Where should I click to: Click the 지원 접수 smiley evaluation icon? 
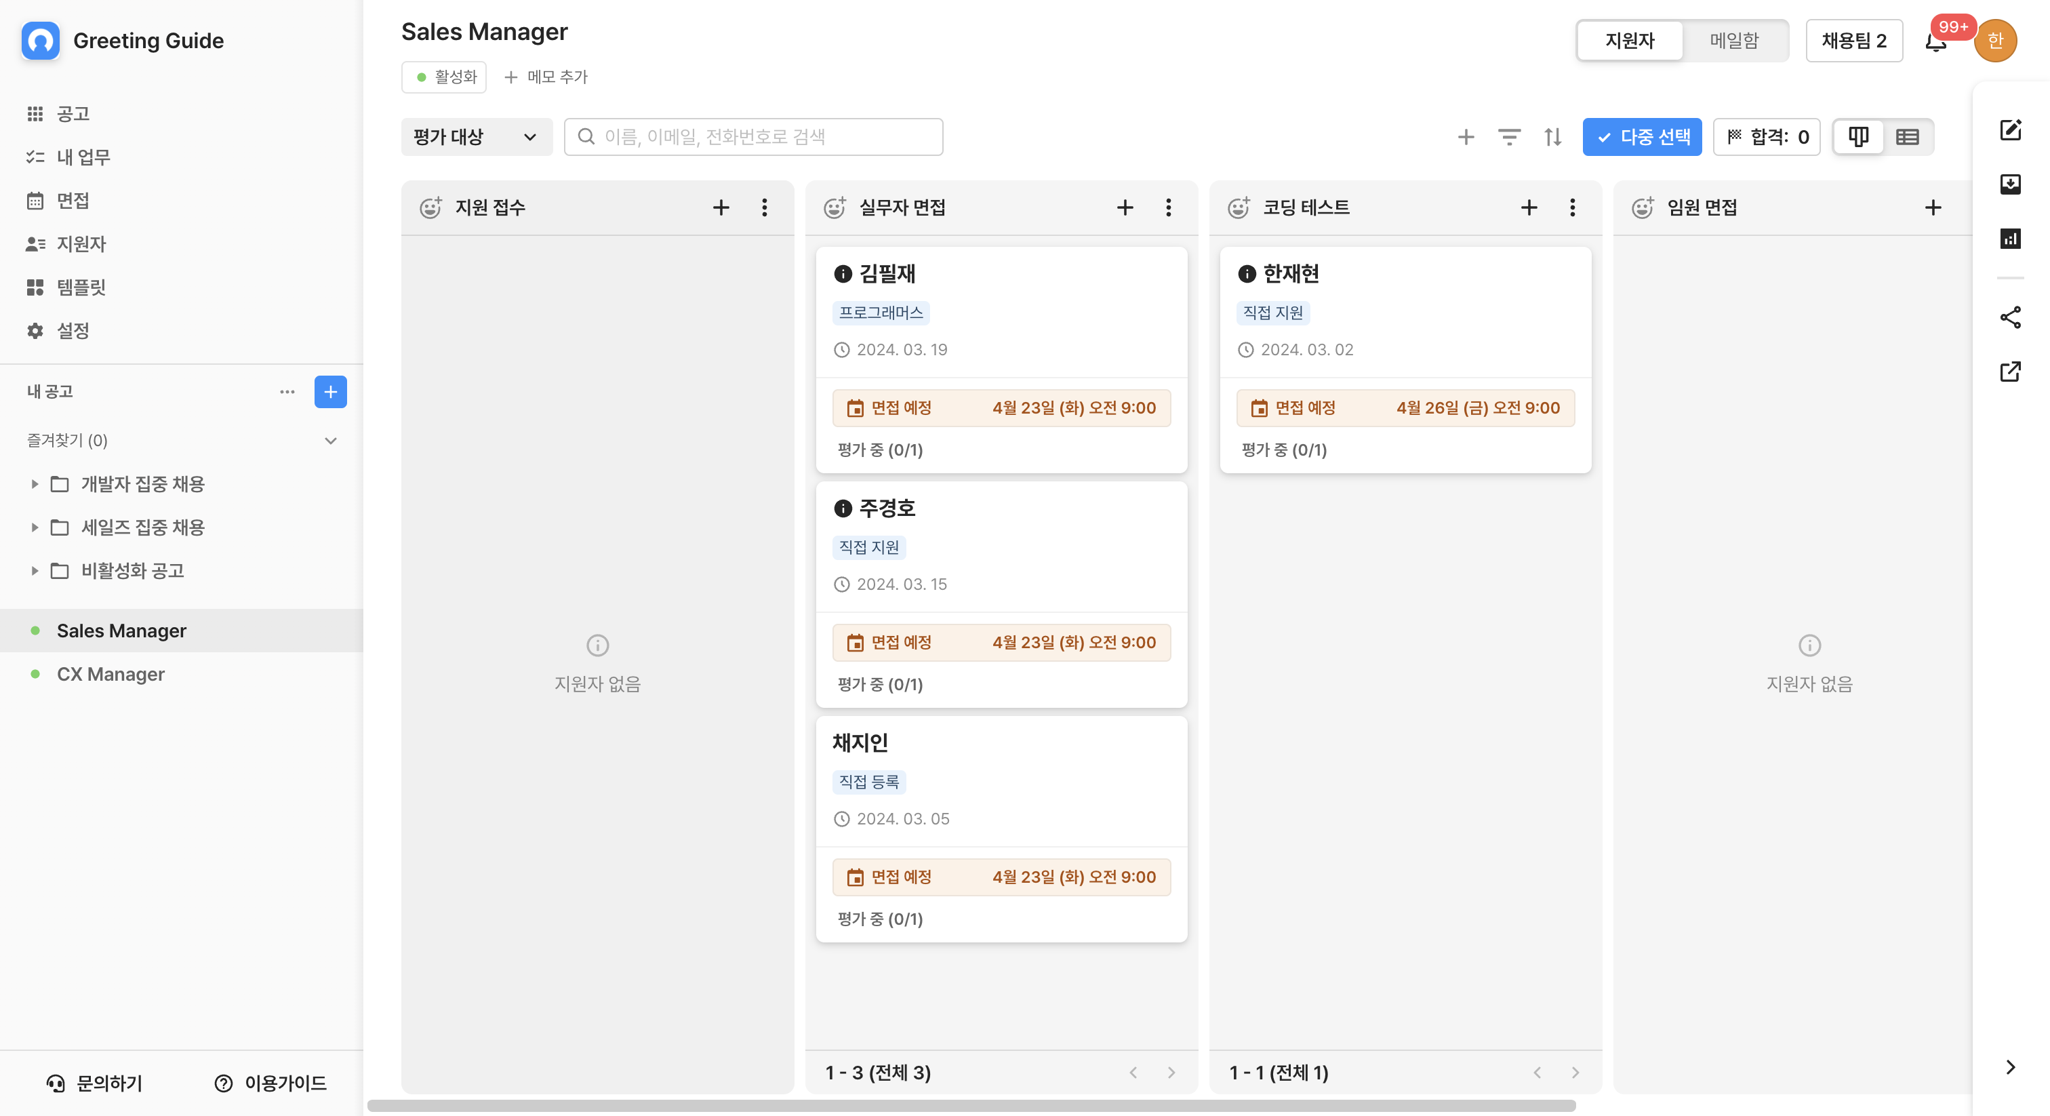[x=430, y=207]
